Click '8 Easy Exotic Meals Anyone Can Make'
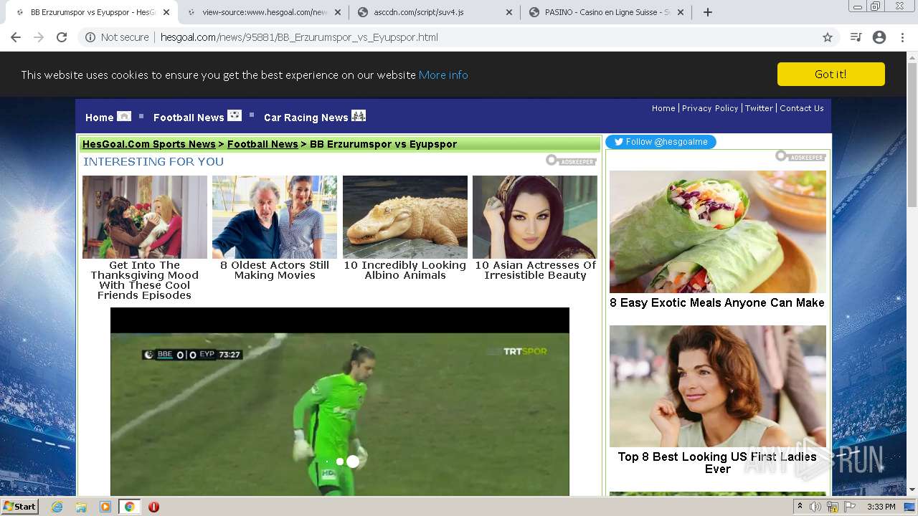Screen dimensions: 918x516 point(717,302)
